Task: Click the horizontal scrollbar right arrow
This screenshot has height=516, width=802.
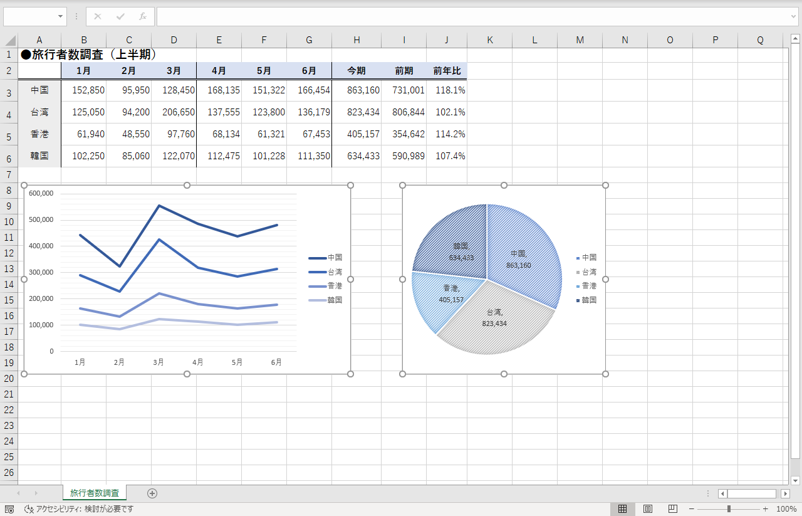Action: coord(785,493)
